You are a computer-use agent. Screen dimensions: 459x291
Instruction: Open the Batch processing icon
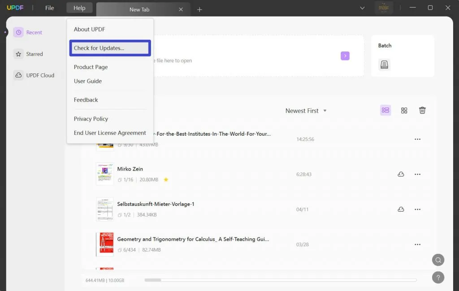pos(384,64)
